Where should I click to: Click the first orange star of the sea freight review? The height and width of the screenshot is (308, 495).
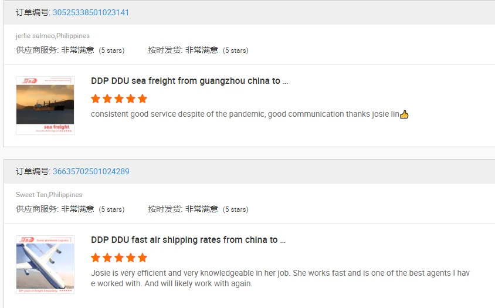[96, 99]
